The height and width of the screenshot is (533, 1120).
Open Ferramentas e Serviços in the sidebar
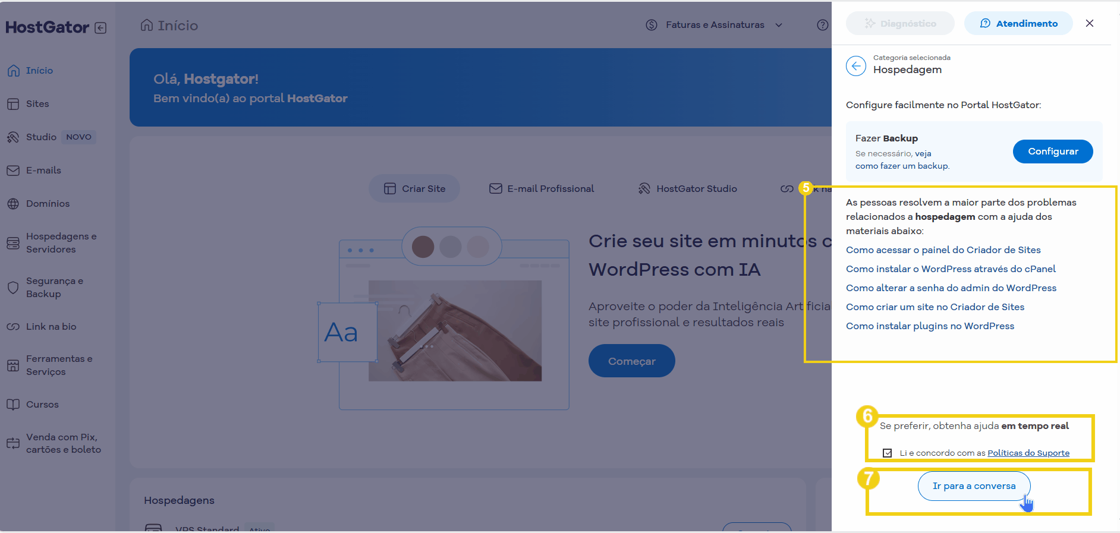50,365
